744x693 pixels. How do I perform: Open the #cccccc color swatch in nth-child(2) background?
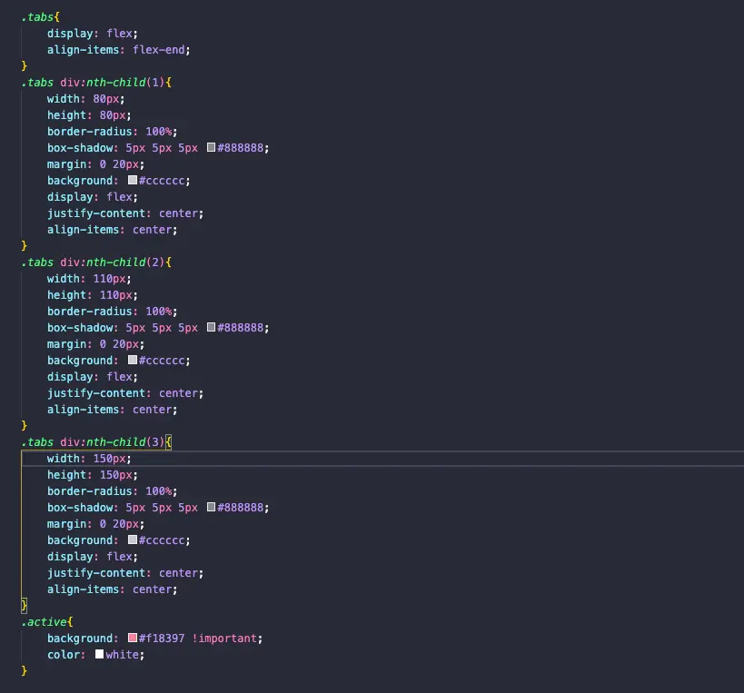133,360
